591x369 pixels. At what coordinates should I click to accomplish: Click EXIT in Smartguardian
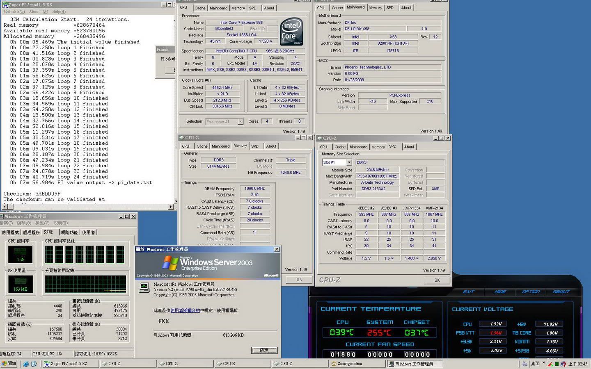tap(468, 292)
